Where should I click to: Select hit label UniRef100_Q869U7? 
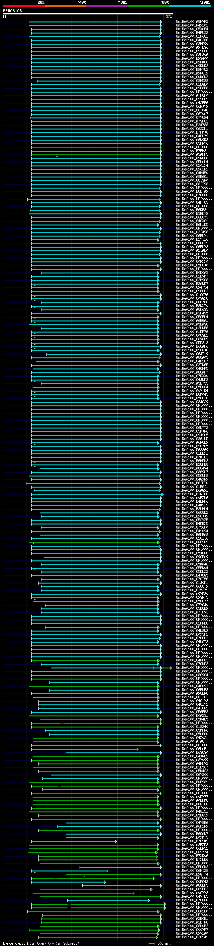pos(192,472)
